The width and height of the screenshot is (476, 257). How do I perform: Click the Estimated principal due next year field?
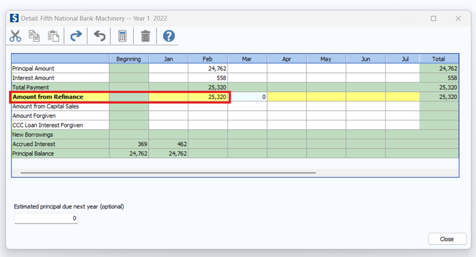click(46, 218)
